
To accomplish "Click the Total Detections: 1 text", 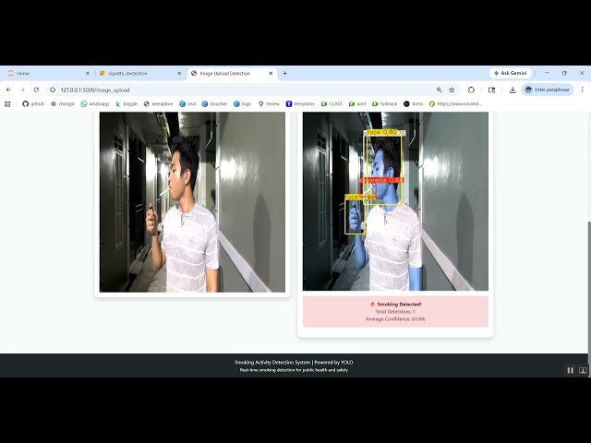I will coord(395,312).
